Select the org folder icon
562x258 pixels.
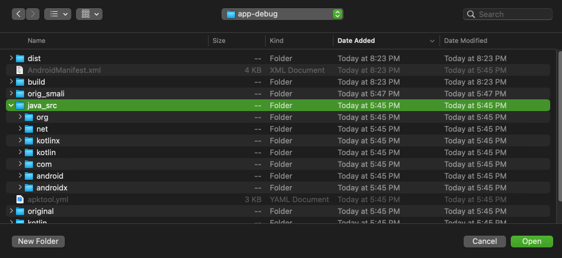click(29, 117)
